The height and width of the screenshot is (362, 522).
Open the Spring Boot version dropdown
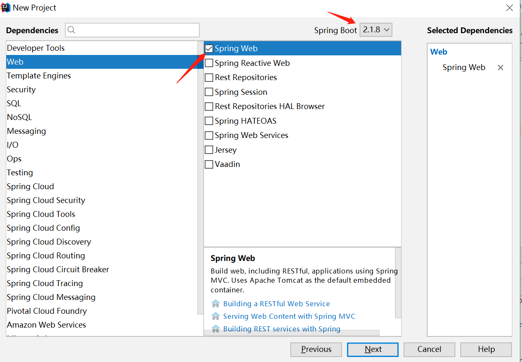click(376, 30)
